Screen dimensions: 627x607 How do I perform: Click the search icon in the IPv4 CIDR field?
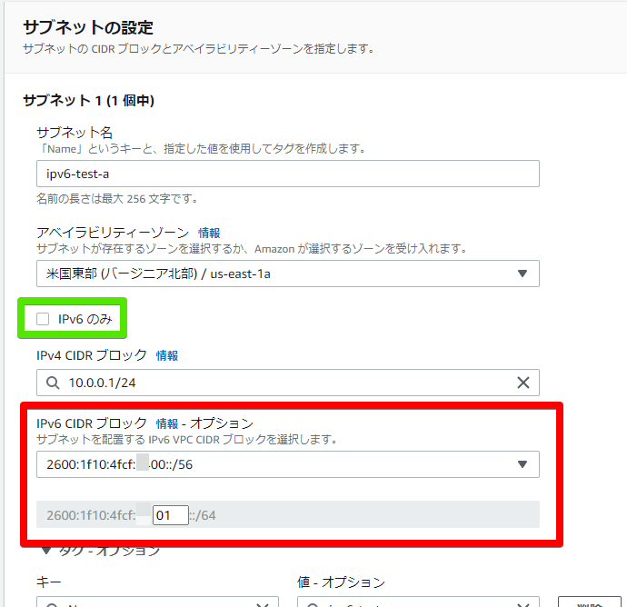[x=53, y=383]
